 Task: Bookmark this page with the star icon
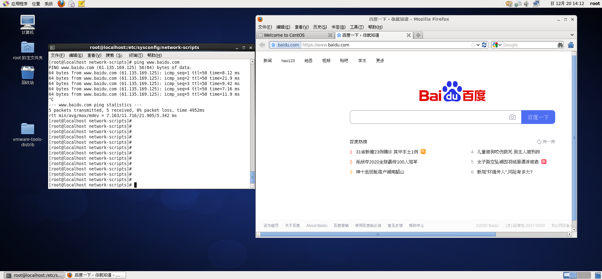pos(473,45)
